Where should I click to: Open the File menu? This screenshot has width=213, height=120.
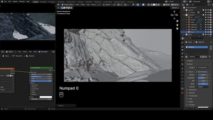[5, 2]
